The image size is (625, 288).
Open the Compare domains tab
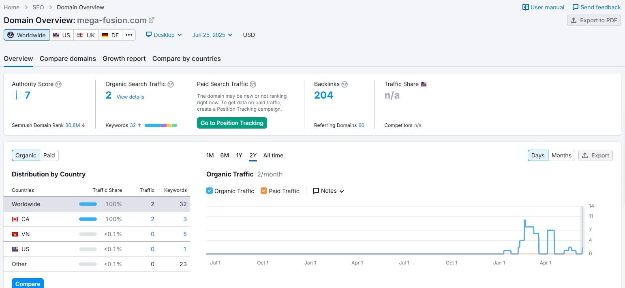pyautogui.click(x=68, y=58)
